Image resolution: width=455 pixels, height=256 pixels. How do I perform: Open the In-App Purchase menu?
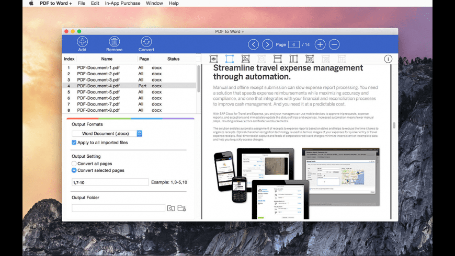point(122,3)
